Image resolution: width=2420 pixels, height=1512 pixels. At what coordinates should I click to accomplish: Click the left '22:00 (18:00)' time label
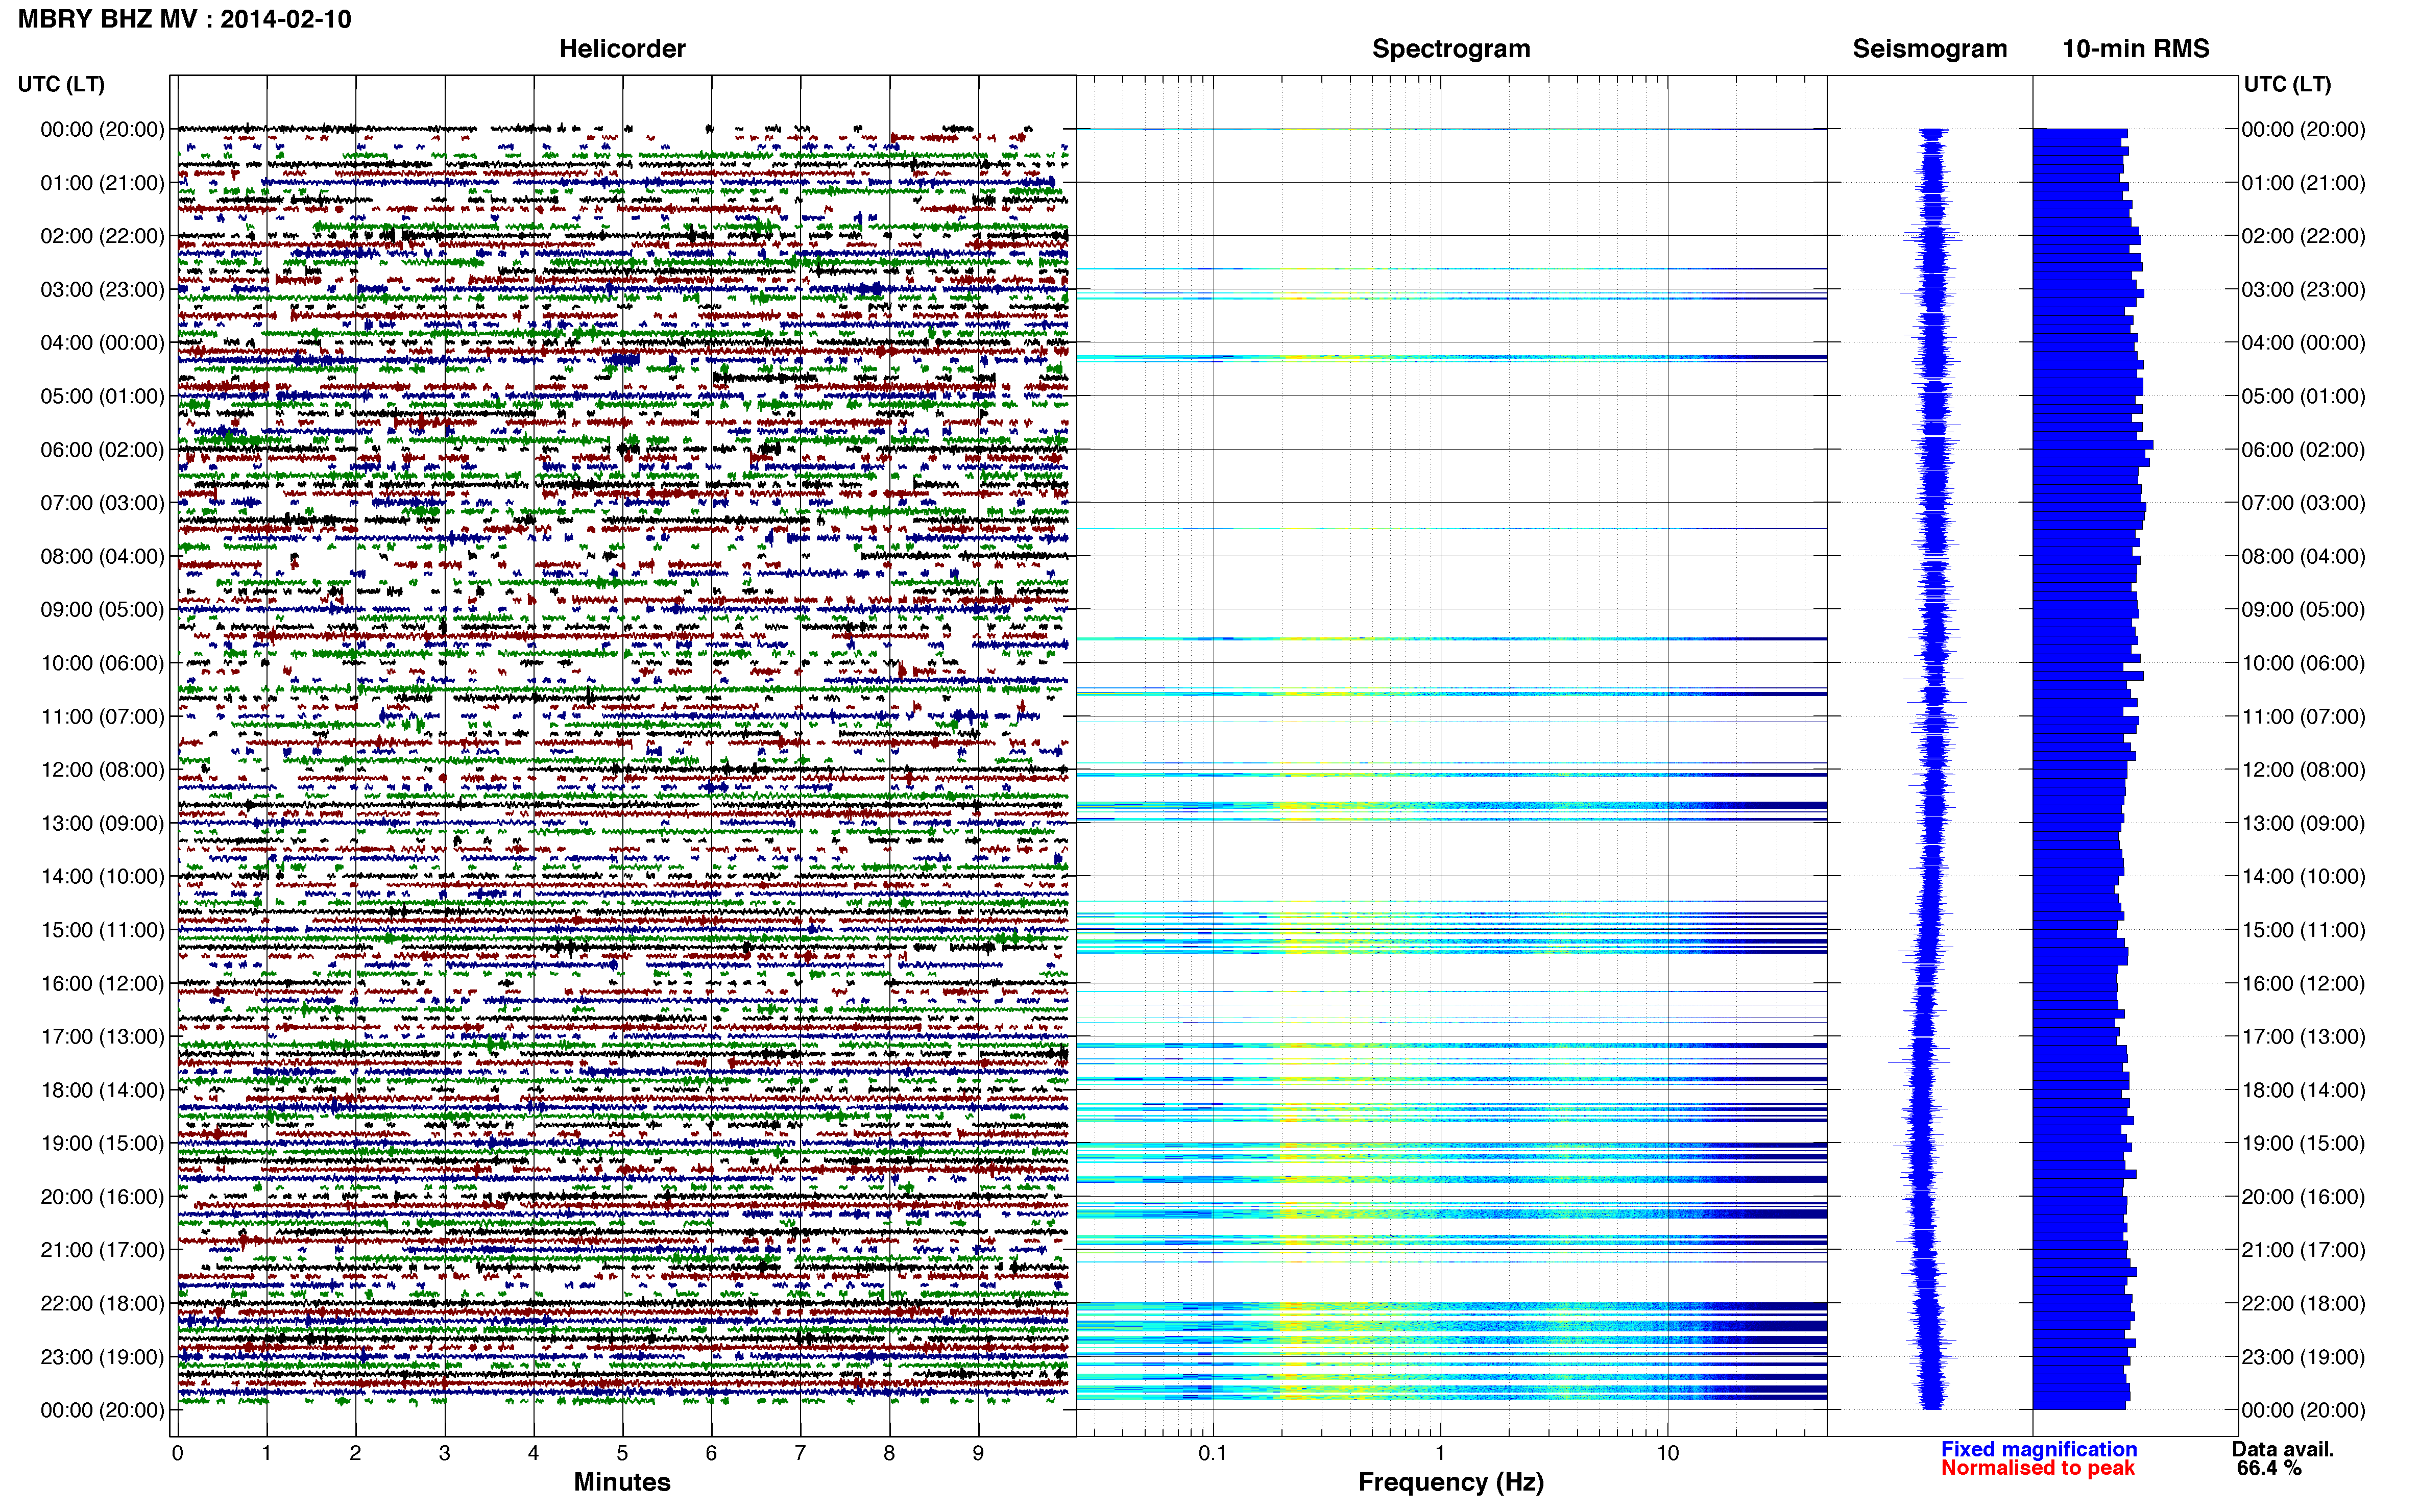[102, 1304]
